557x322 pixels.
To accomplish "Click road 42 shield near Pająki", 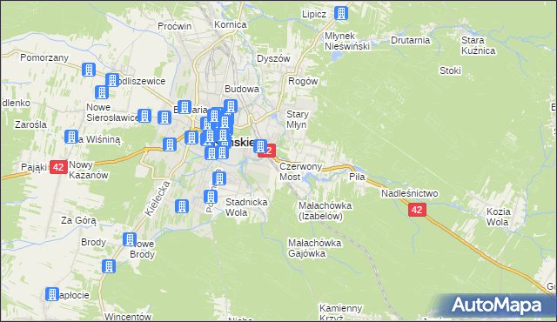I will tap(58, 167).
